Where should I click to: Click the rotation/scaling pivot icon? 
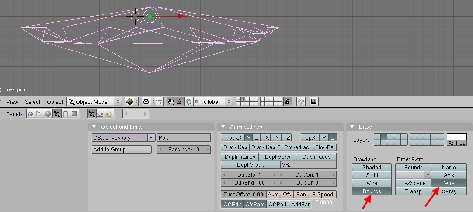[x=146, y=102]
